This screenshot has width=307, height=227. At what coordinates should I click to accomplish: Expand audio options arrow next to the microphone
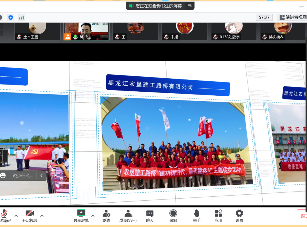[x=16, y=216]
